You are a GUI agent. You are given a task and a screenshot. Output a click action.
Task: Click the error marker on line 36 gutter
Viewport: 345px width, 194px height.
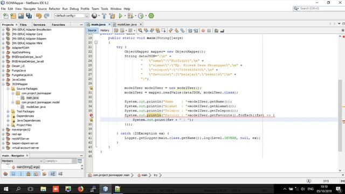coord(91,115)
